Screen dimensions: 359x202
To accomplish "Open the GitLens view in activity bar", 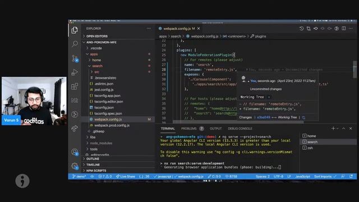I will coord(75,114).
